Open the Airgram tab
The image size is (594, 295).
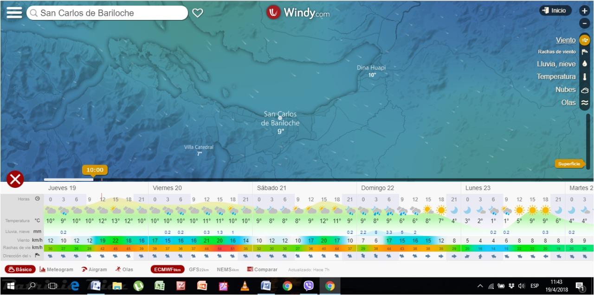click(x=95, y=269)
